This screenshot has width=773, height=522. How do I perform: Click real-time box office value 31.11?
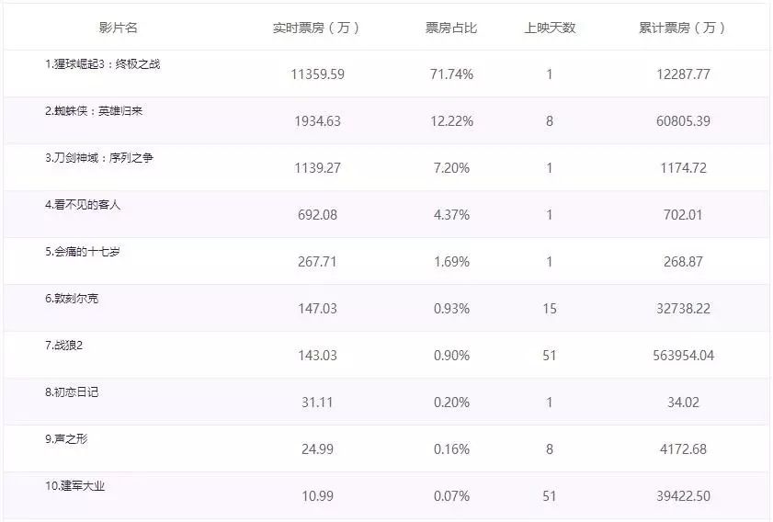point(317,403)
